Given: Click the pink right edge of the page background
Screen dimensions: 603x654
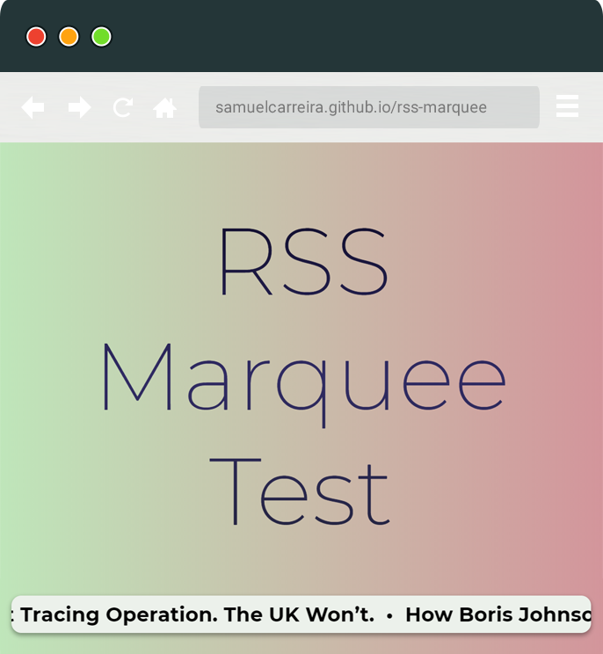Looking at the screenshot, I should point(591,352).
